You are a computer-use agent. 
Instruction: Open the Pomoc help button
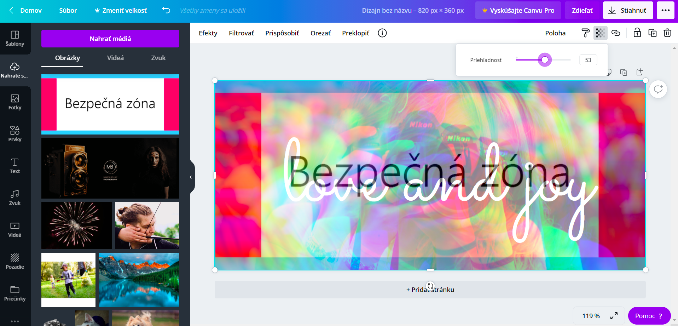[x=649, y=316]
